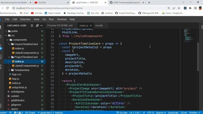Open the browser profile avatar
Screen dimensions: 203x114
click(x=200, y=8)
